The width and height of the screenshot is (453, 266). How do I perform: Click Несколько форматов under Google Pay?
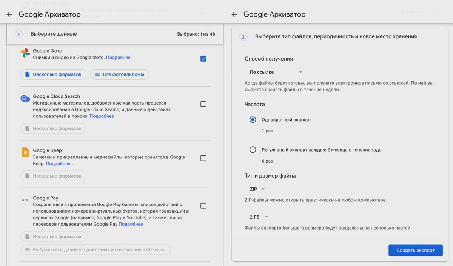(x=53, y=237)
